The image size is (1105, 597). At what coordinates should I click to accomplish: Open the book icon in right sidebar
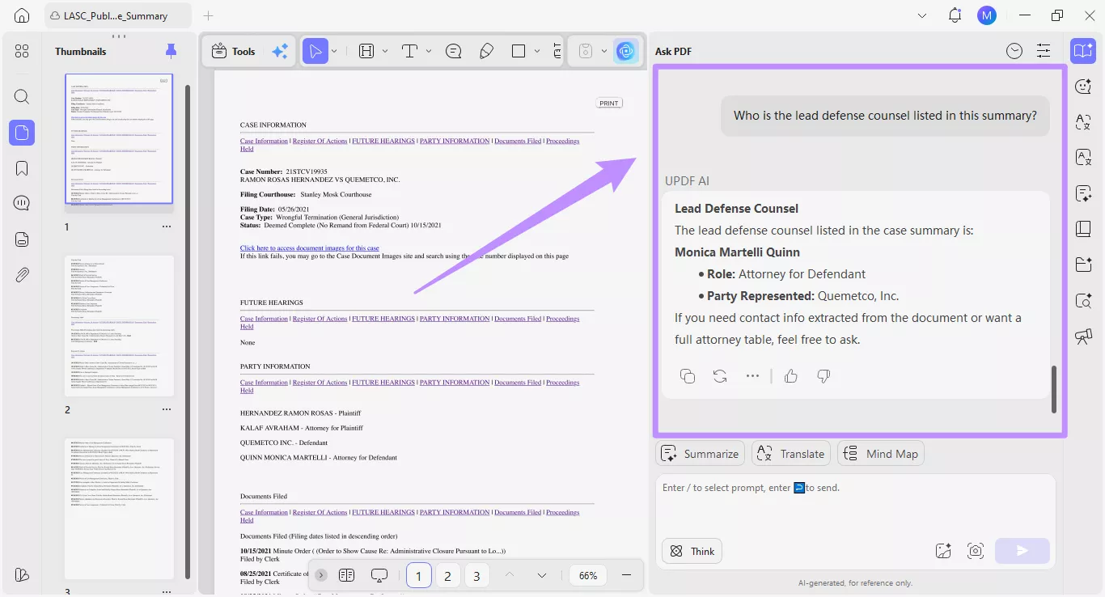point(1083,229)
